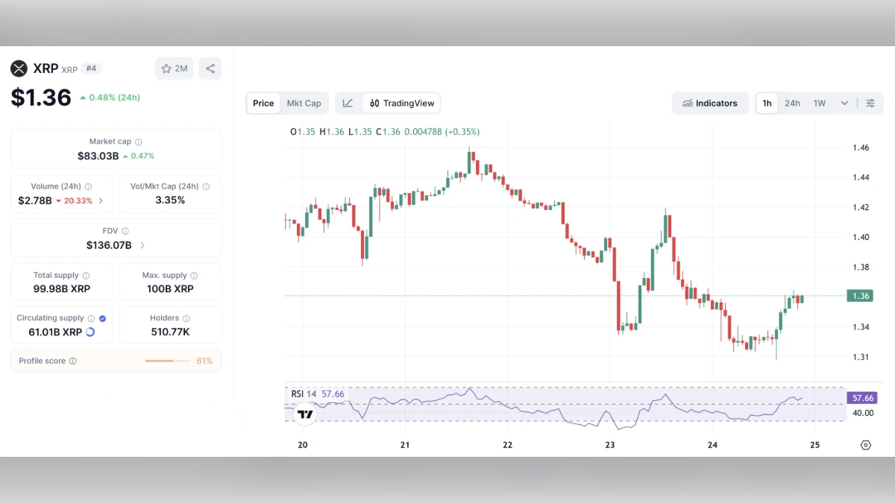Click the TradingView watermark on the RSI panel
Viewport: 895px width, 503px height.
click(x=304, y=414)
